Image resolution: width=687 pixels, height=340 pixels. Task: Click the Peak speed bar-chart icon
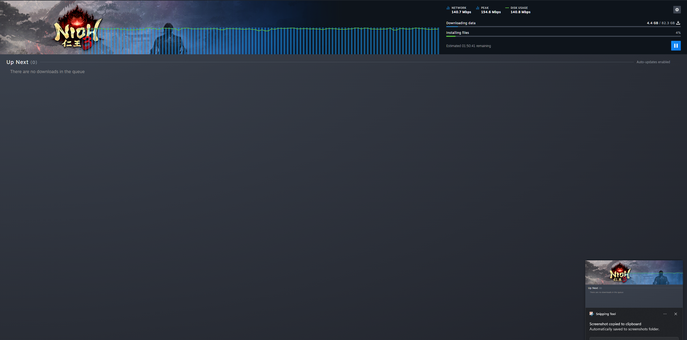(477, 8)
